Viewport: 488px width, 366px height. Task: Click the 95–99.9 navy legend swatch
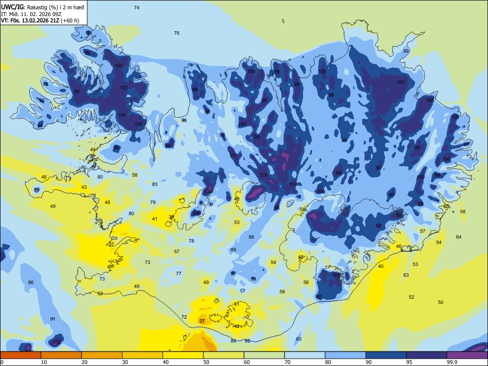click(x=427, y=355)
